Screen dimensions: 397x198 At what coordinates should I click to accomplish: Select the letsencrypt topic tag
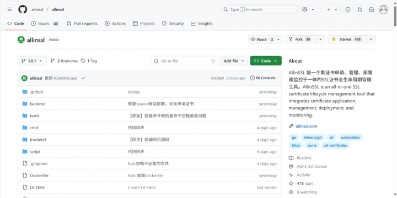point(313,137)
